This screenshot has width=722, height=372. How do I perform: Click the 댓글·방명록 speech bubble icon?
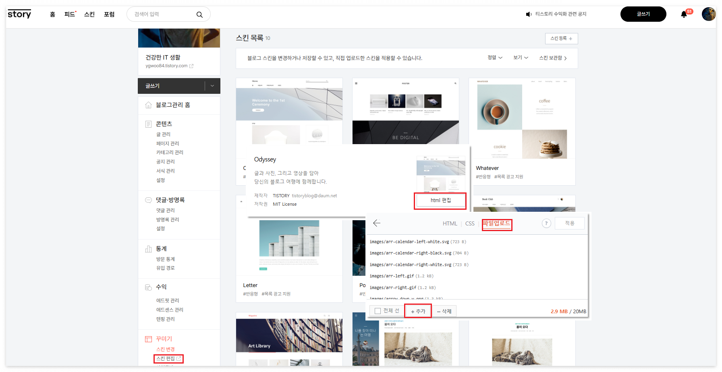[x=148, y=200]
